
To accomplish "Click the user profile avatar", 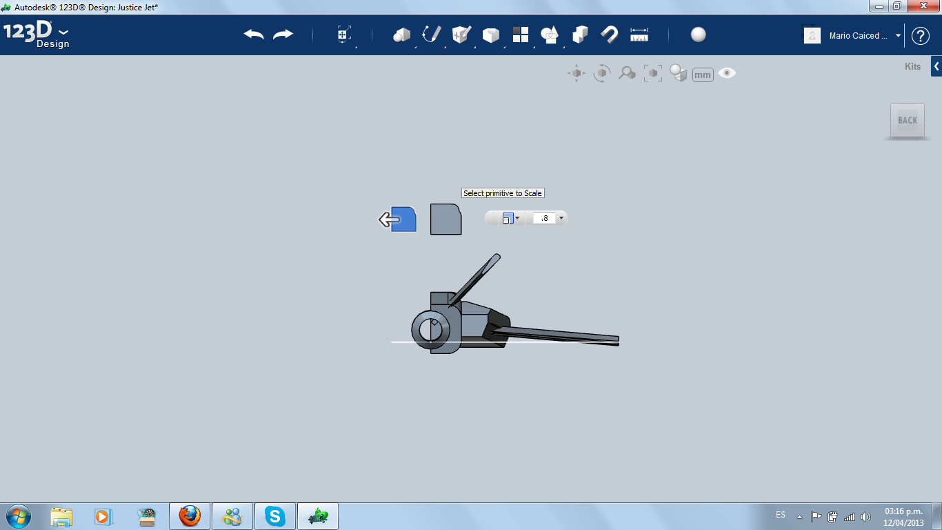I will coord(812,35).
